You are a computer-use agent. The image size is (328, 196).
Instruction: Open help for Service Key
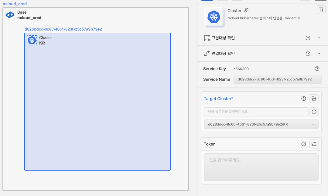pos(317,69)
